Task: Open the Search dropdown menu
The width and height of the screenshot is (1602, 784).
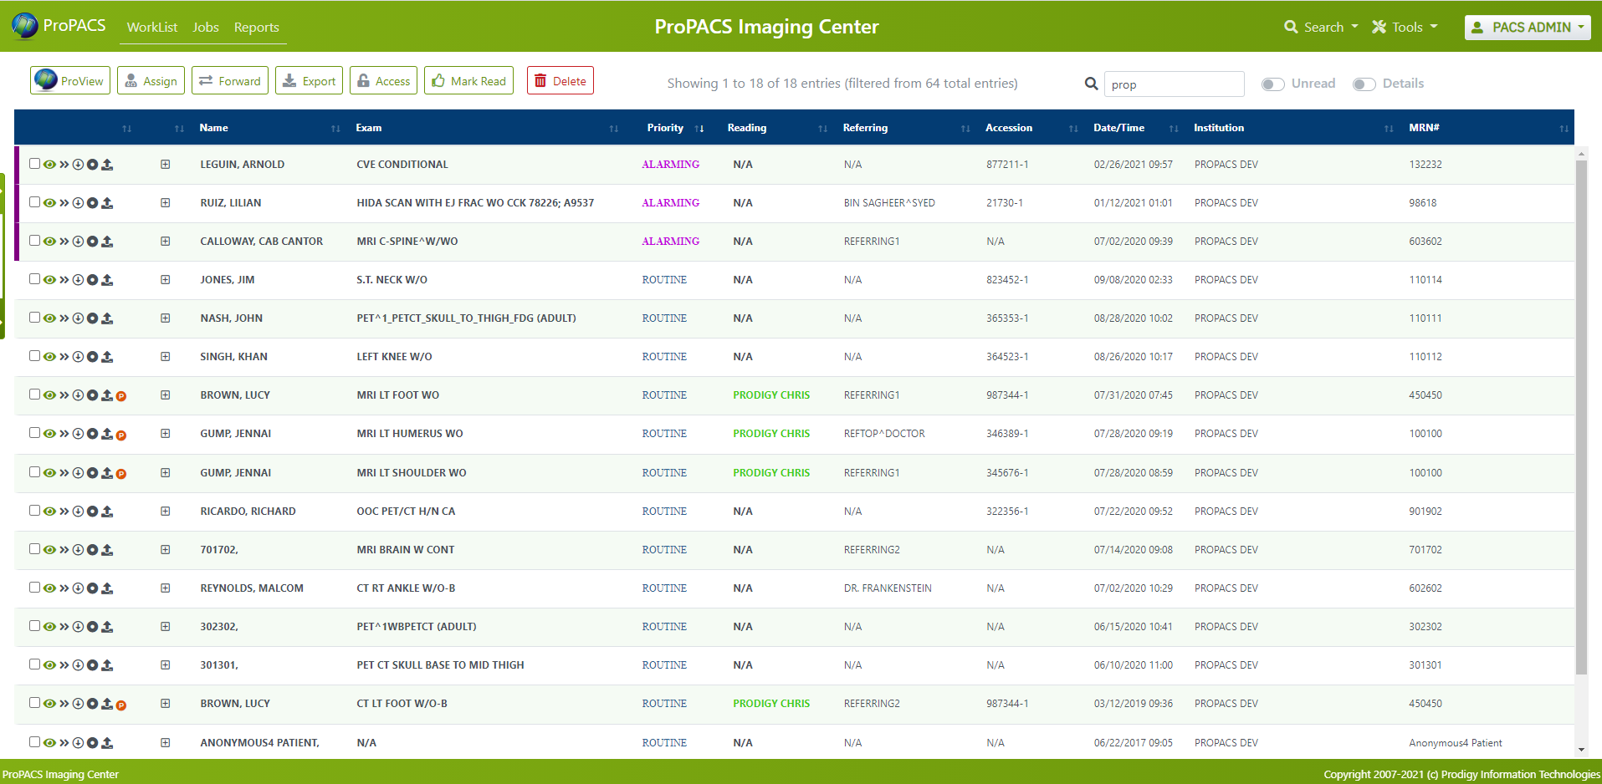Action: (1322, 28)
